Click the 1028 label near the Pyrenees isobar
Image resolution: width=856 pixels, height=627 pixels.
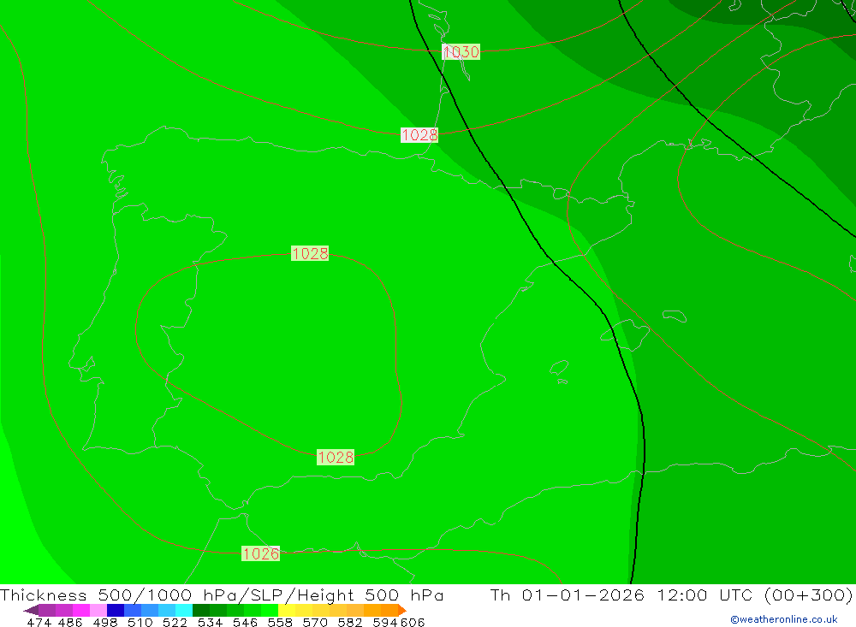419,135
